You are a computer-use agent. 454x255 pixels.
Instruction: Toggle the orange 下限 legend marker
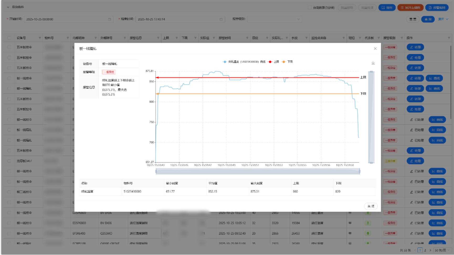click(284, 62)
